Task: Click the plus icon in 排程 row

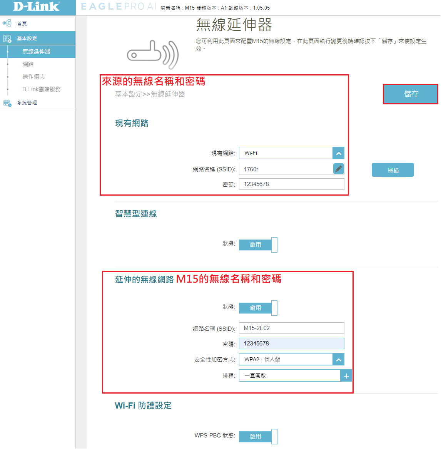Action: click(346, 376)
